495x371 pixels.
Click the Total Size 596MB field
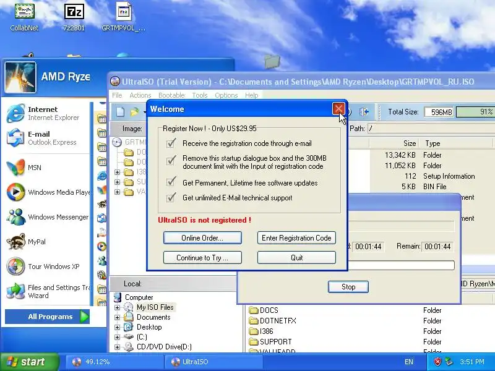tap(439, 112)
